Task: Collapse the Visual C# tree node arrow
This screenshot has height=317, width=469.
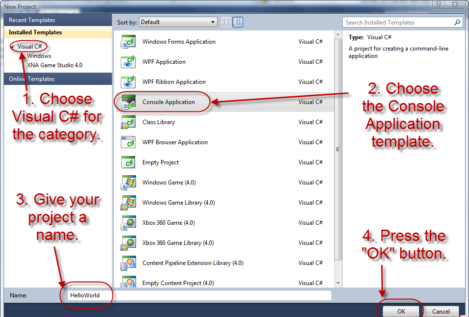Action: click(12, 47)
